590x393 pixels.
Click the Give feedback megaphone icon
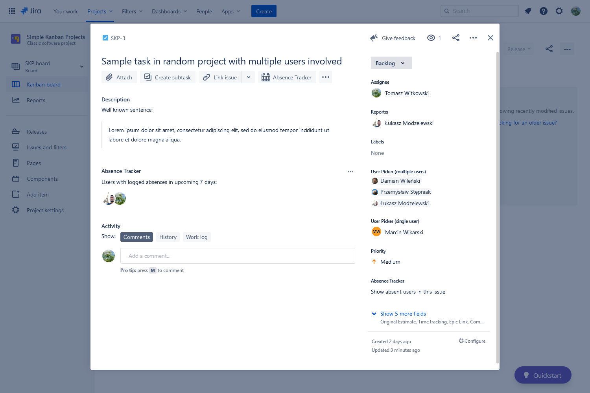tap(374, 38)
